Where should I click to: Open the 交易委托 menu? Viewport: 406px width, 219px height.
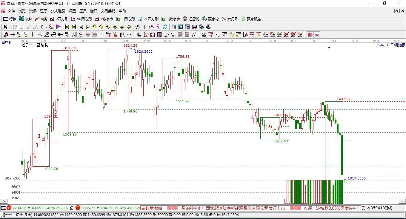tap(108, 11)
